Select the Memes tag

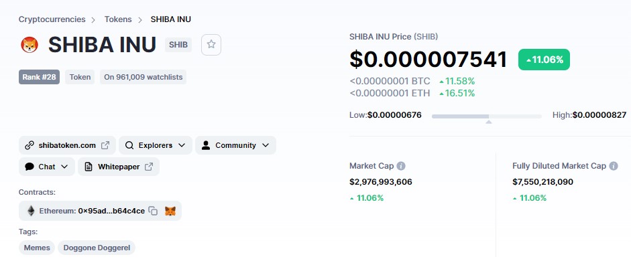(x=37, y=248)
